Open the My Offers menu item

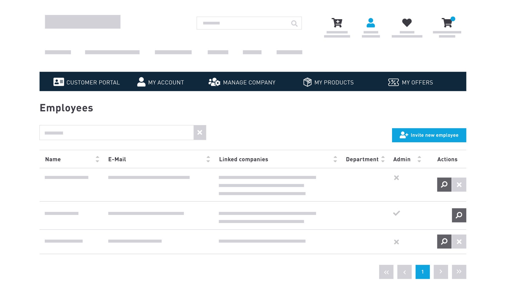[x=410, y=82]
